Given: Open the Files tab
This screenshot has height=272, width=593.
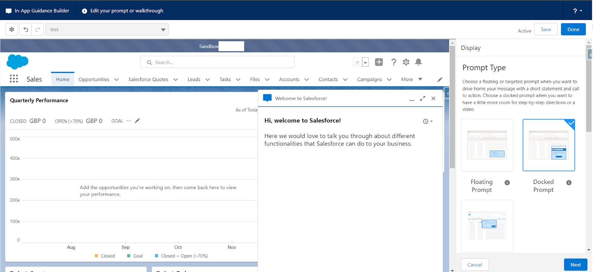Looking at the screenshot, I should point(255,79).
